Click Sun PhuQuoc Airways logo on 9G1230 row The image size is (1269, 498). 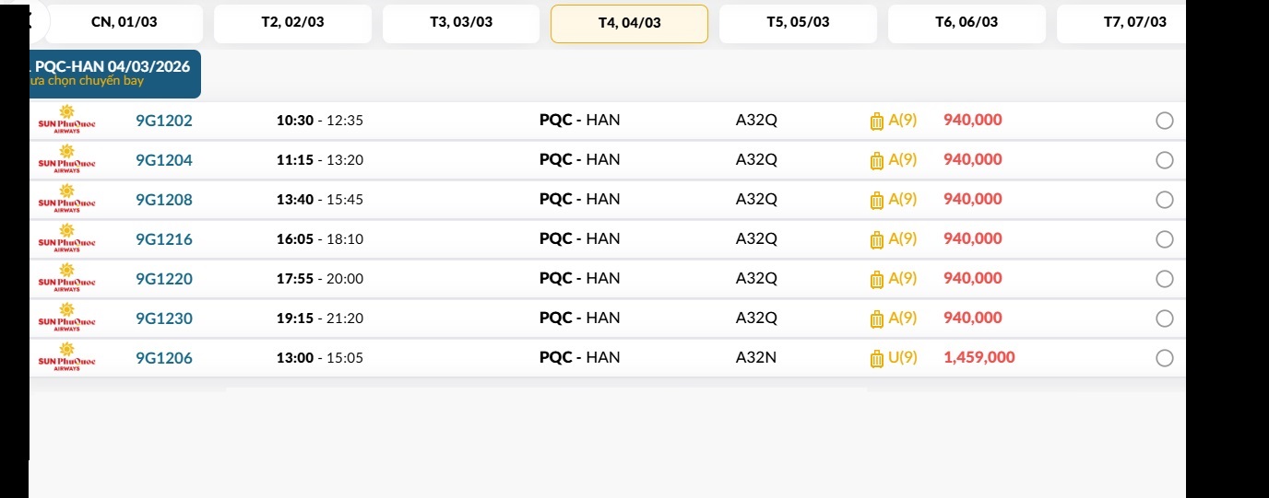pyautogui.click(x=66, y=318)
